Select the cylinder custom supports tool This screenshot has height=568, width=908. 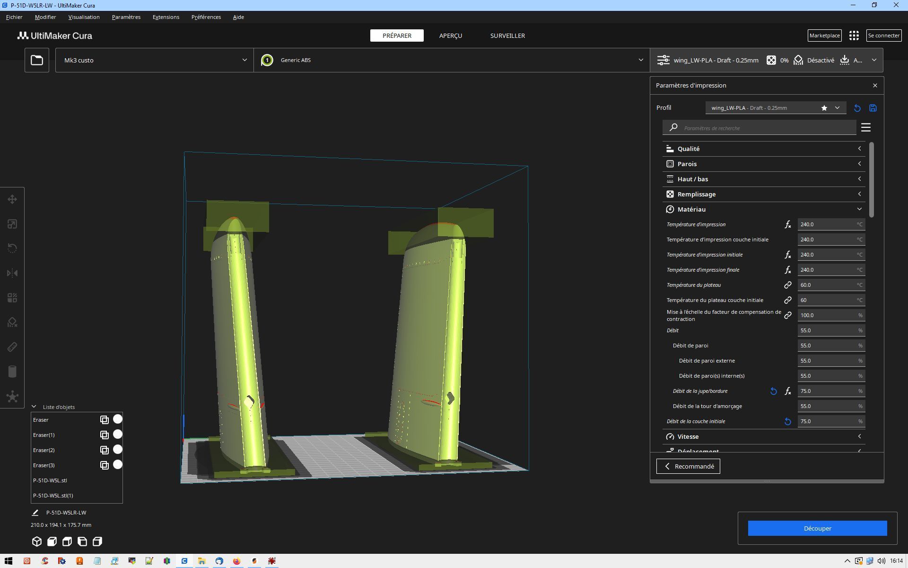pos(12,372)
